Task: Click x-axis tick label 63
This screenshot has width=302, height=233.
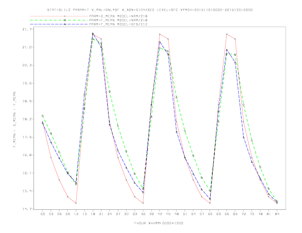Action: coord(218,214)
